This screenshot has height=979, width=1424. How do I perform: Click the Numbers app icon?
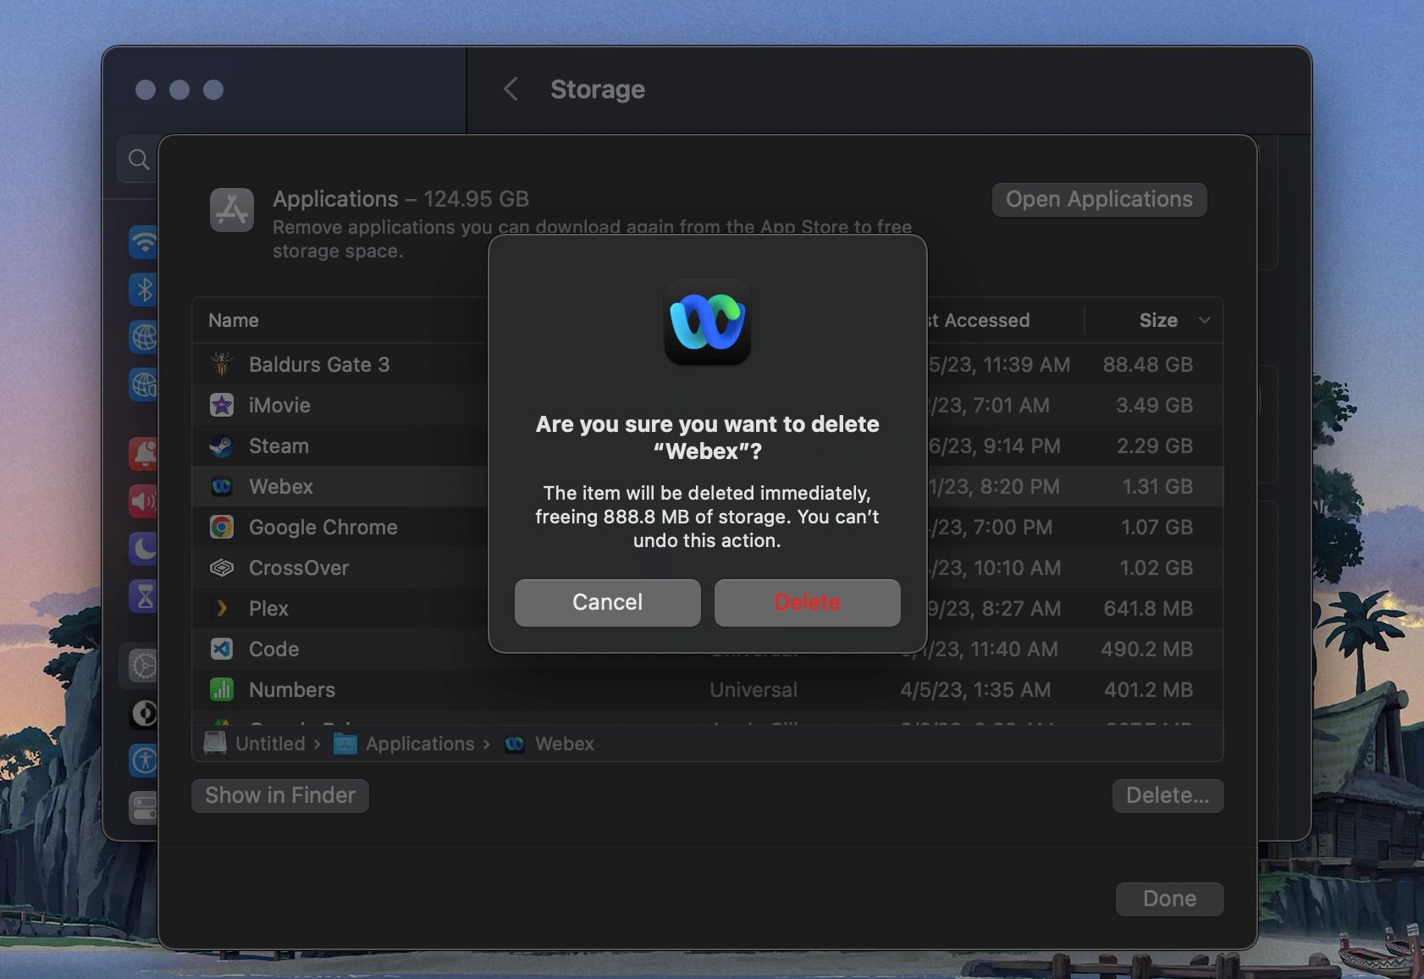pyautogui.click(x=222, y=689)
